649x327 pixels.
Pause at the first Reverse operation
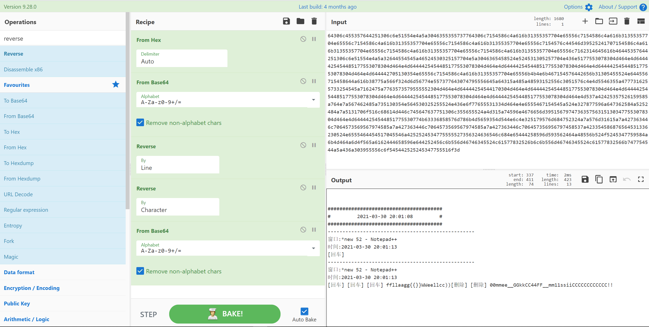coord(314,145)
